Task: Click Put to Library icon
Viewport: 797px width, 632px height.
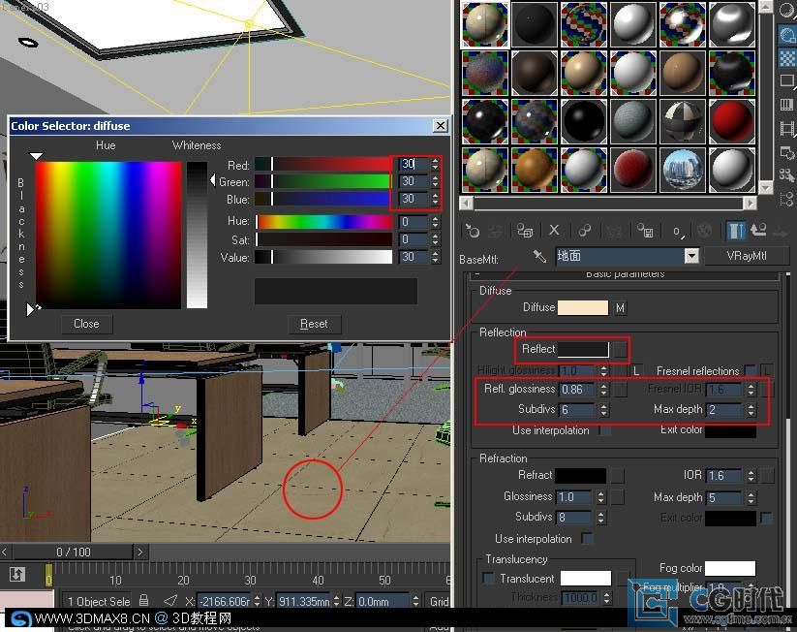Action: (646, 232)
